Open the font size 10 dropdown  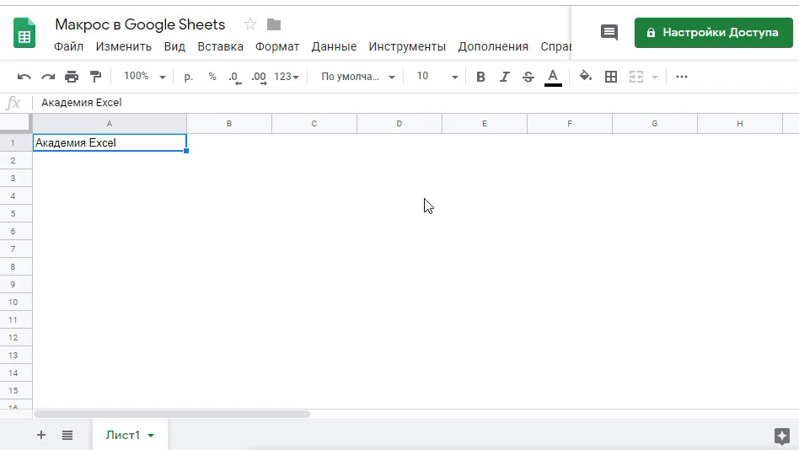[x=437, y=77]
